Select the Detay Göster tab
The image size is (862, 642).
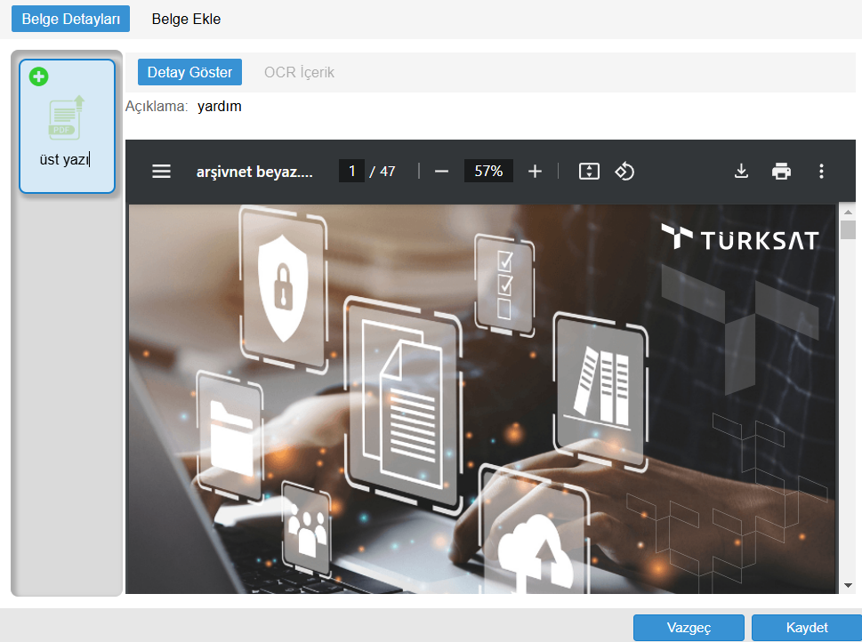[x=189, y=72]
